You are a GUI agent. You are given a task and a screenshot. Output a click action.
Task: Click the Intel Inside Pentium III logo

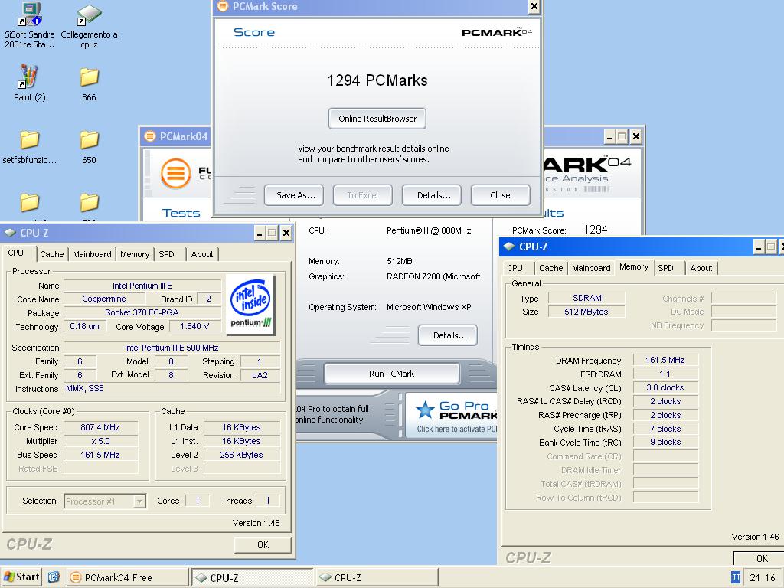point(250,305)
